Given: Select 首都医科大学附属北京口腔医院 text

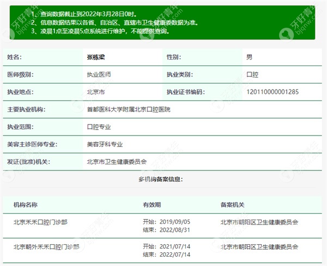Looking at the screenshot, I should pos(129,109).
